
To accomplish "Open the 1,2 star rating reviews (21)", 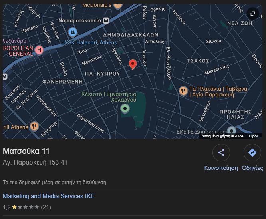I will coord(27,207).
